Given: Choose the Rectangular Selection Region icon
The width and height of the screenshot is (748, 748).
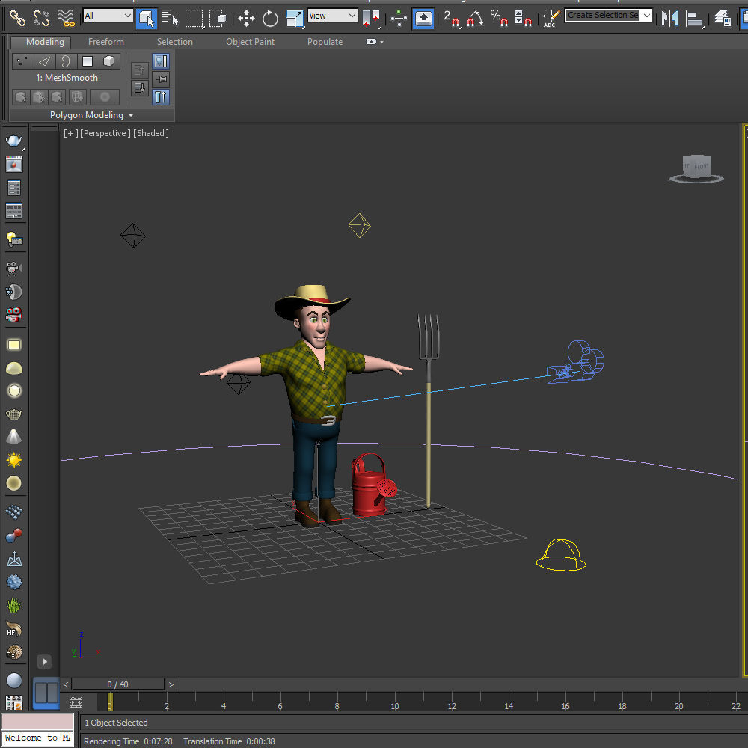Looking at the screenshot, I should click(194, 19).
